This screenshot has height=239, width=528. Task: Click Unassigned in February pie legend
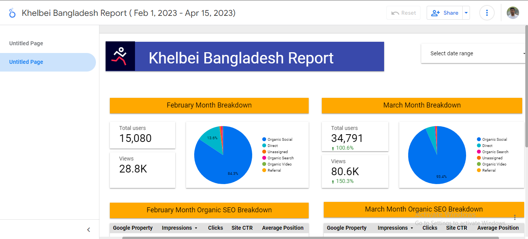(x=275, y=152)
